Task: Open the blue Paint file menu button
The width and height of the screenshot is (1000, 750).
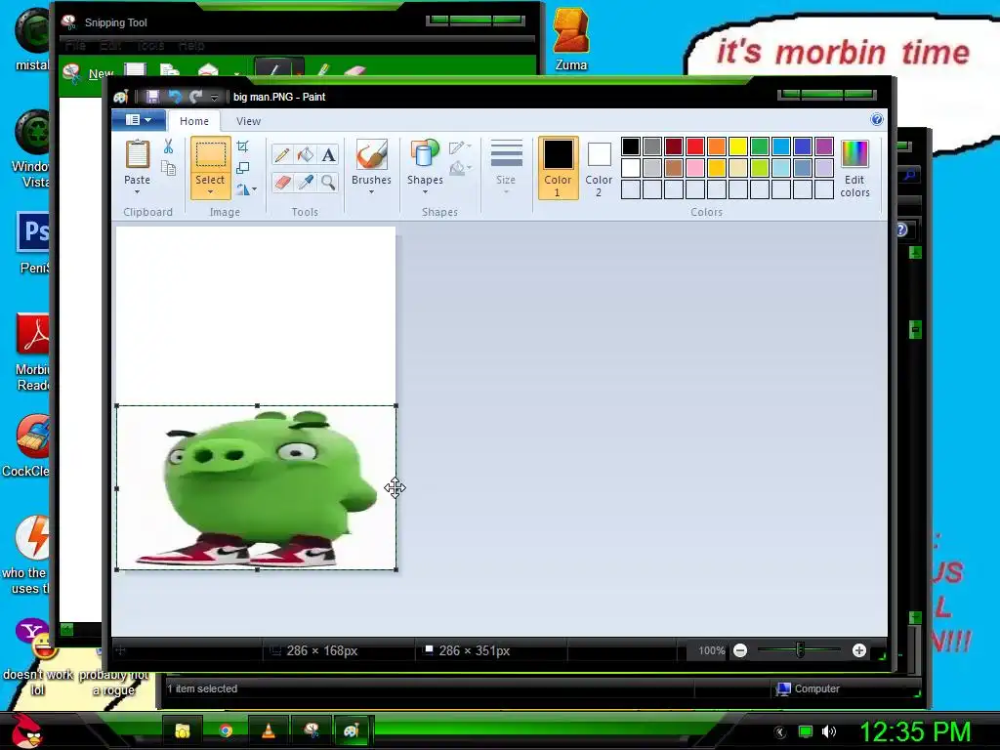Action: pos(139,120)
